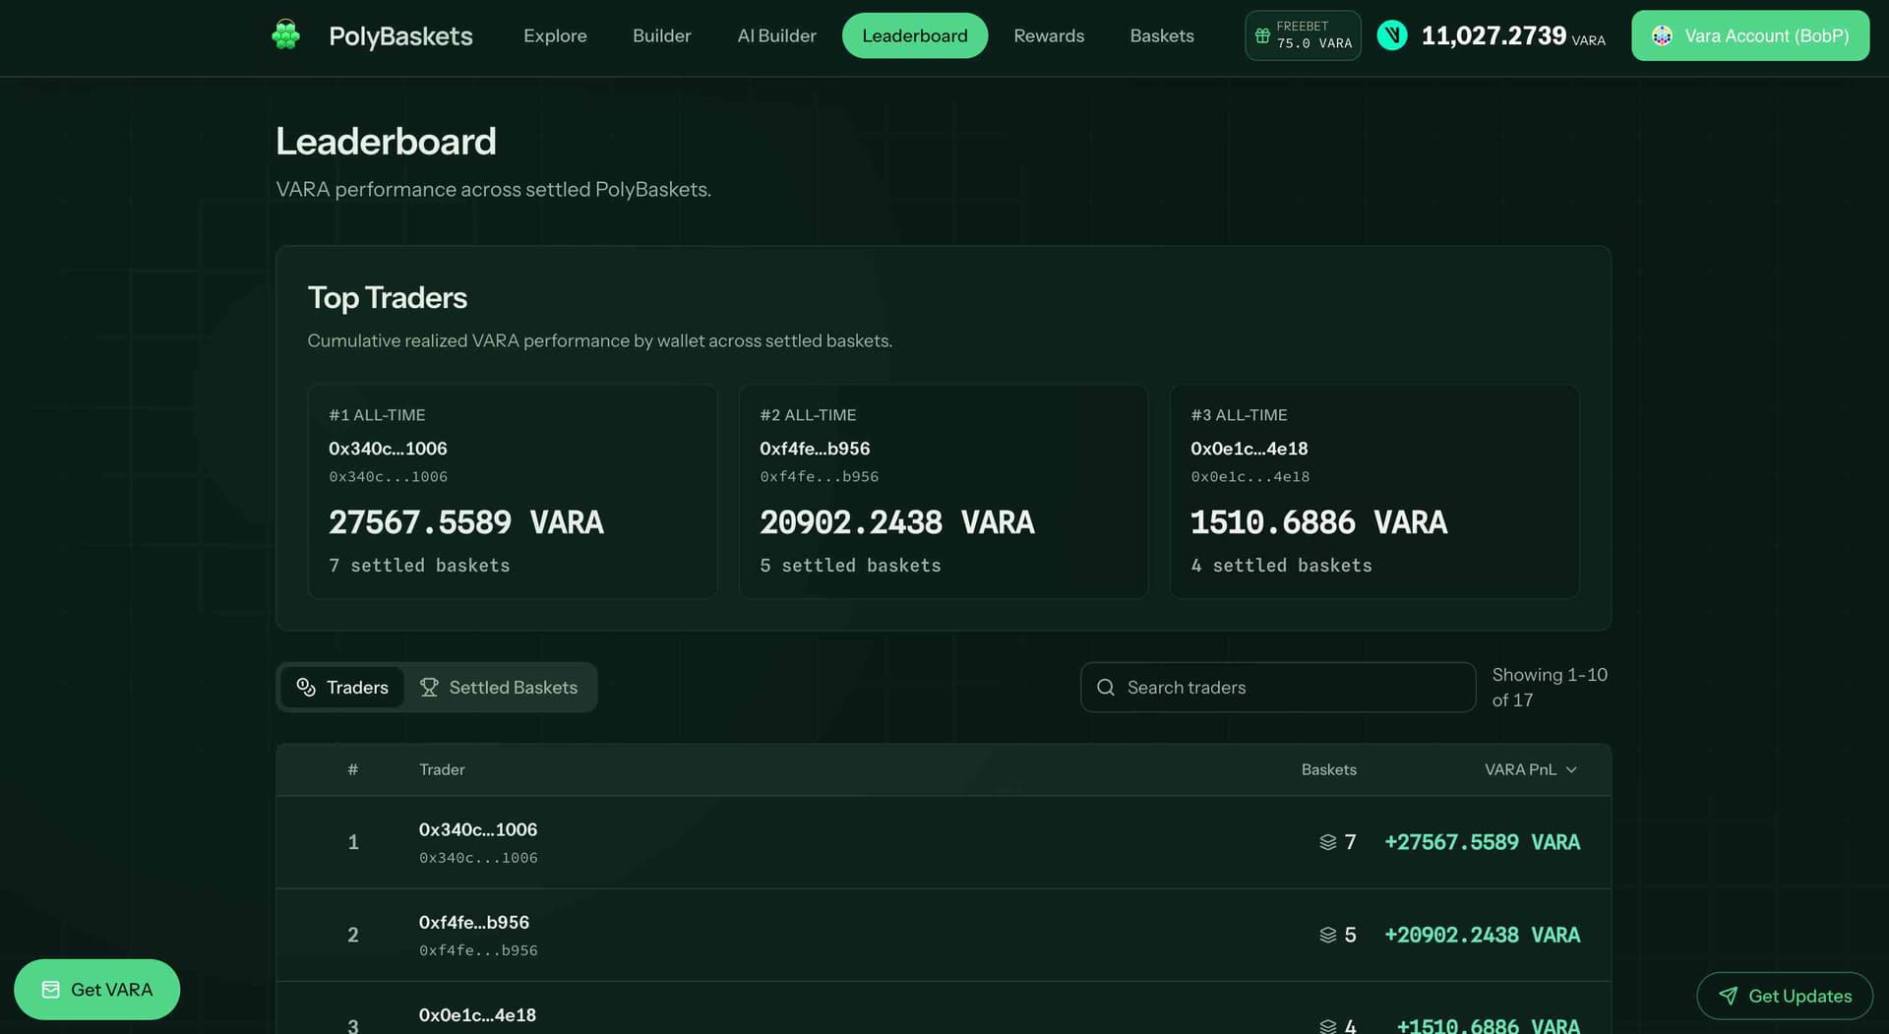The width and height of the screenshot is (1889, 1034).
Task: Click the trophy icon on Settled Baskets
Action: [x=429, y=687]
